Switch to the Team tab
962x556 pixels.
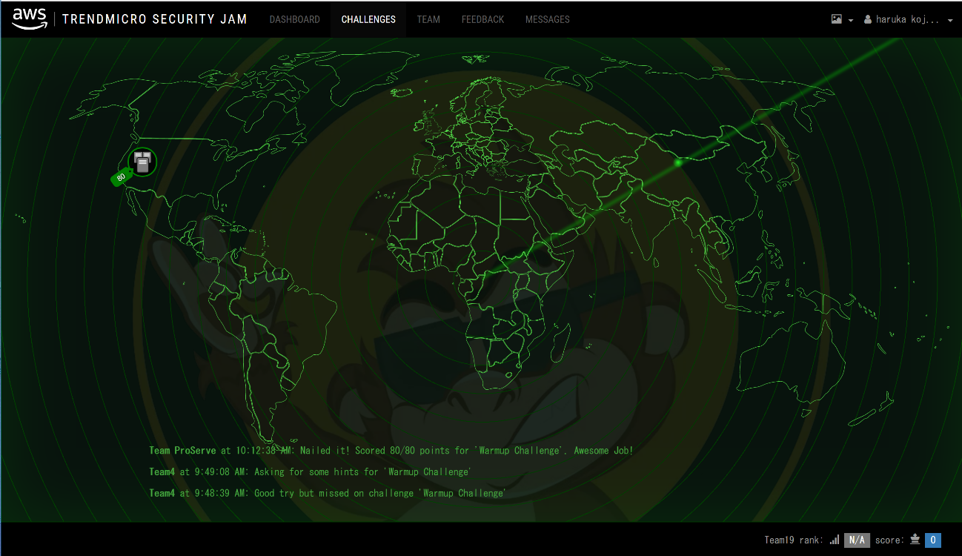(428, 19)
